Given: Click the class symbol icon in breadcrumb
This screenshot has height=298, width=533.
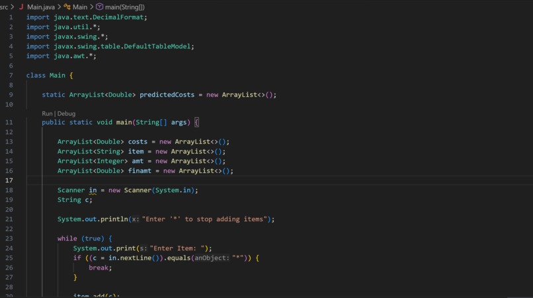Looking at the screenshot, I should pos(67,7).
